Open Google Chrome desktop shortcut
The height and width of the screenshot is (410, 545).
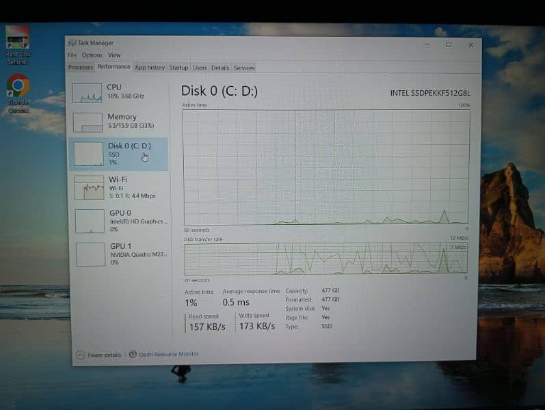pos(18,93)
